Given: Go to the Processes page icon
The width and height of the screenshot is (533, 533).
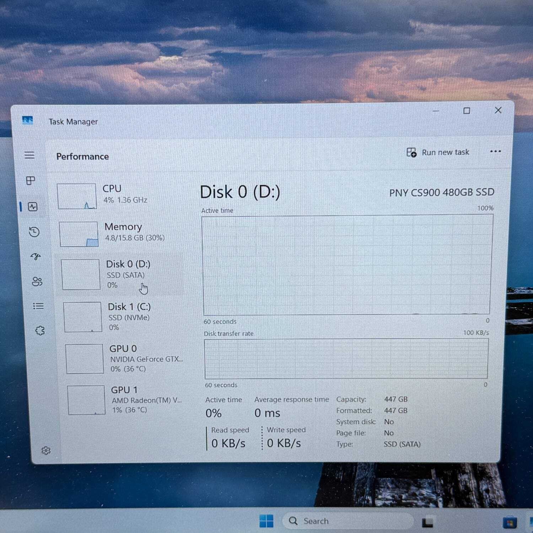Looking at the screenshot, I should click(31, 181).
